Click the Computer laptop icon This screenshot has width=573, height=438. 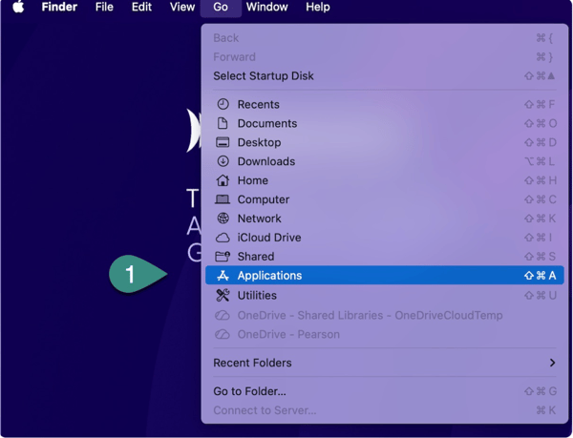223,199
